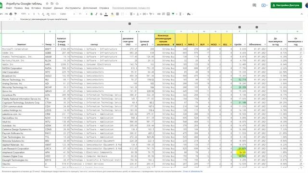This screenshot has width=308, height=173.
Task: Star the document
Action: point(47,3)
